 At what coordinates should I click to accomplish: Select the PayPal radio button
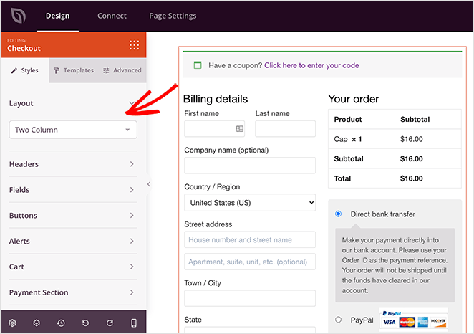pos(338,320)
